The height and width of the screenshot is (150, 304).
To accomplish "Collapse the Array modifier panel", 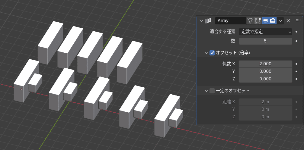I will tap(201, 20).
